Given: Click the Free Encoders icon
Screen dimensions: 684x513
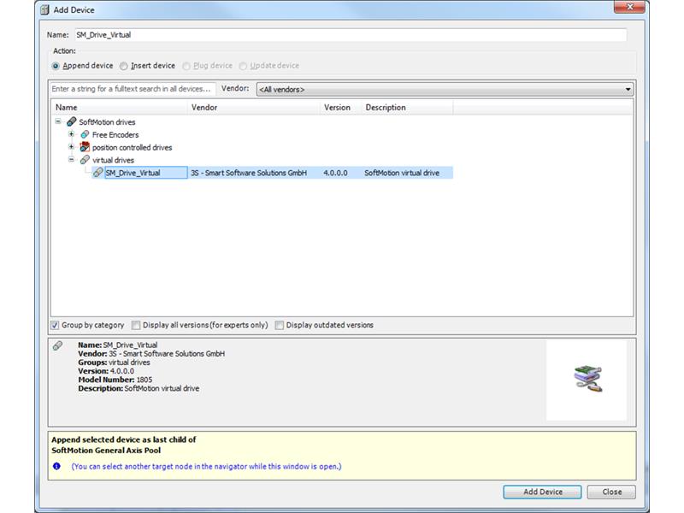Looking at the screenshot, I should pyautogui.click(x=85, y=134).
